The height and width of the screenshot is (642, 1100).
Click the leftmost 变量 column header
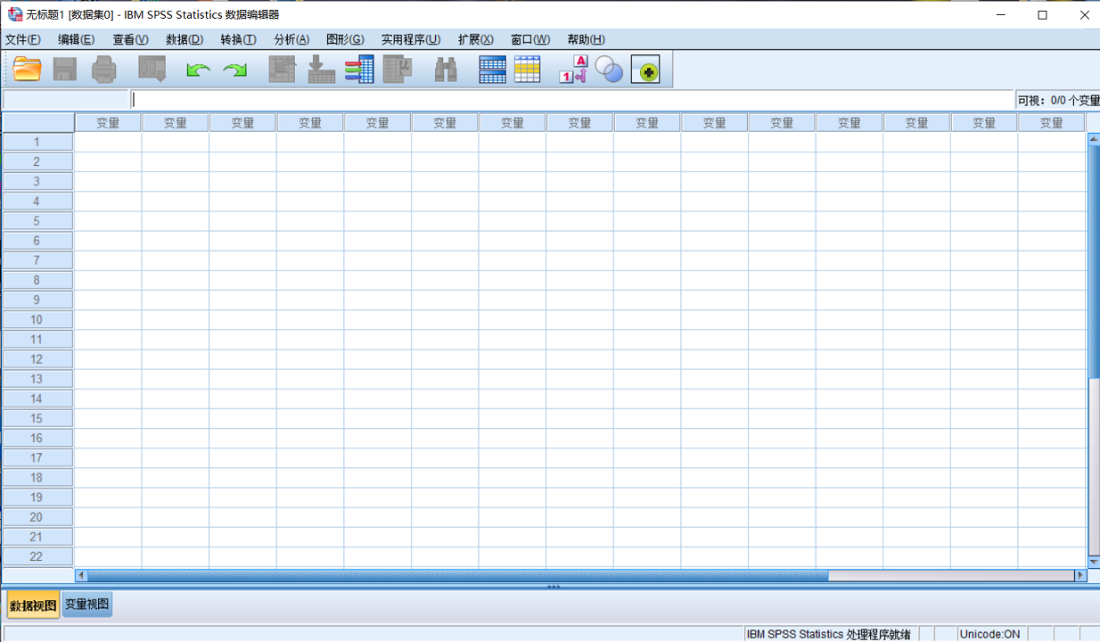(108, 123)
